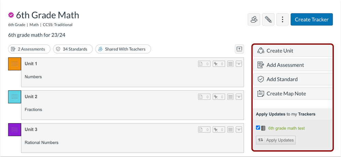Open the share with people icon button
The height and width of the screenshot is (157, 341).
pos(254,19)
